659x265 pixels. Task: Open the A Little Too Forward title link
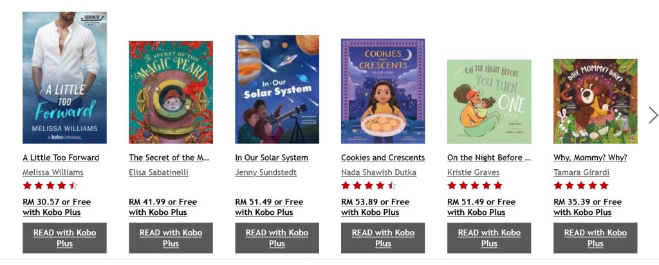point(60,158)
